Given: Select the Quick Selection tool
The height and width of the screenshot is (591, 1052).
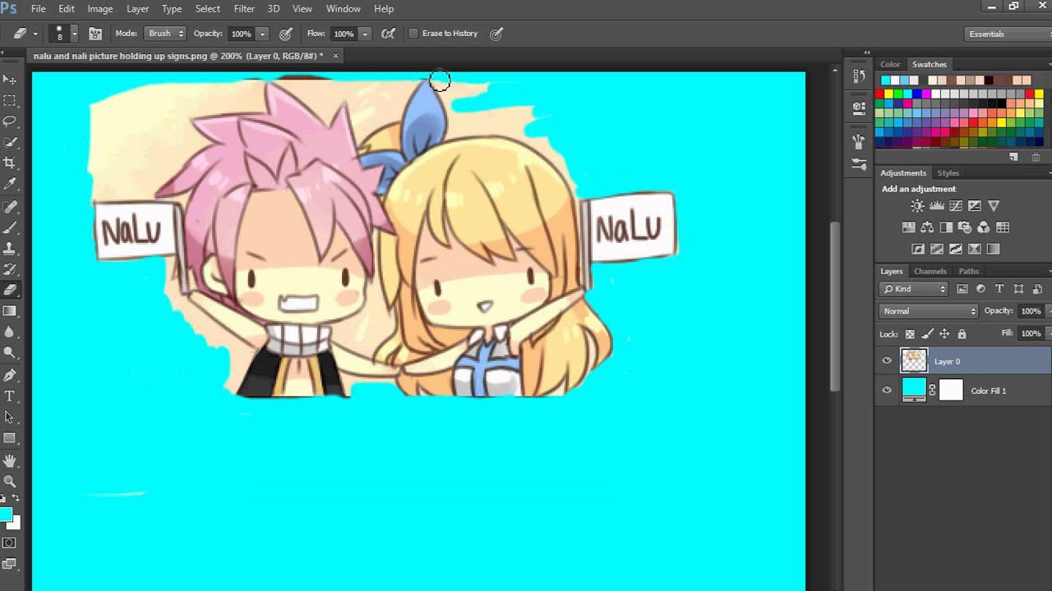Looking at the screenshot, I should coord(10,143).
